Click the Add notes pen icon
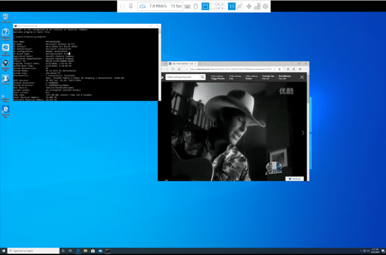The width and height of the screenshot is (386, 255). click(294, 69)
